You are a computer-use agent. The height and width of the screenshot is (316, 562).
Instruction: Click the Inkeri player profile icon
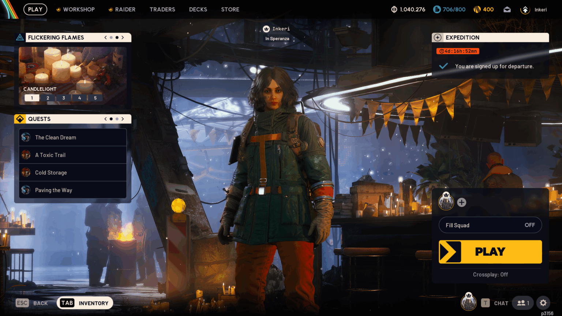click(x=525, y=9)
